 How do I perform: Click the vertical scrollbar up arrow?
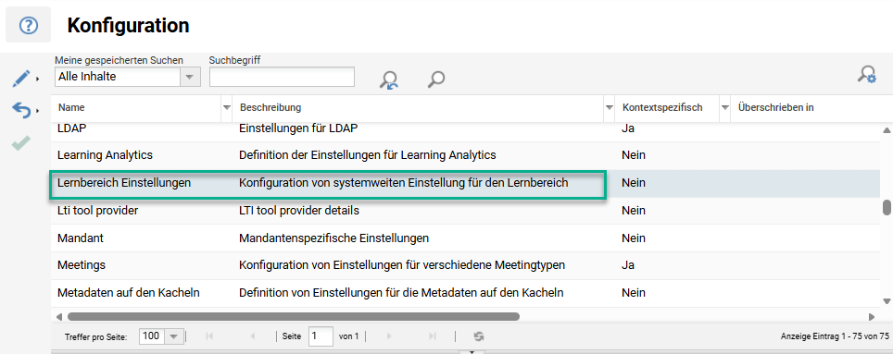point(887,130)
